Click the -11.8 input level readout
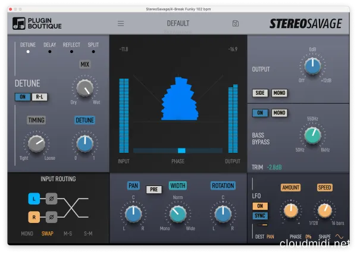This screenshot has height=254, width=357. (124, 49)
